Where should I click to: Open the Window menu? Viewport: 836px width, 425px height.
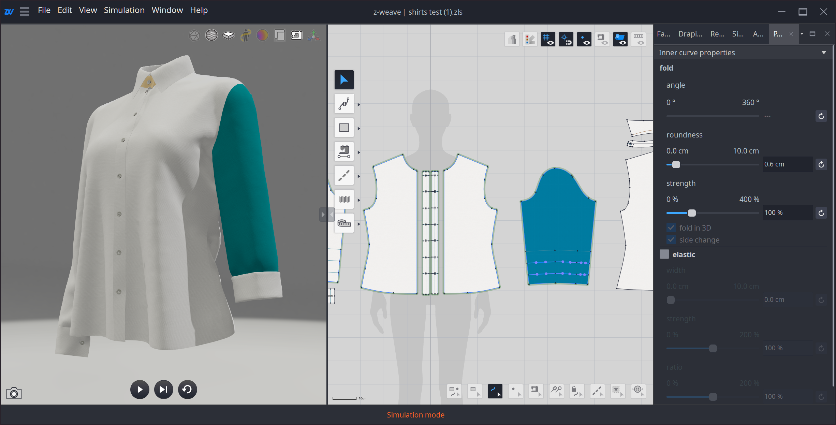click(x=167, y=10)
